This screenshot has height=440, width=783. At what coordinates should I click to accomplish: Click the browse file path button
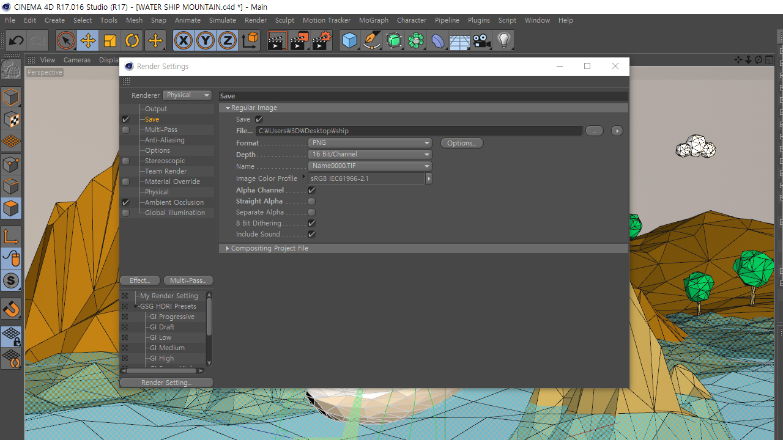(x=594, y=131)
